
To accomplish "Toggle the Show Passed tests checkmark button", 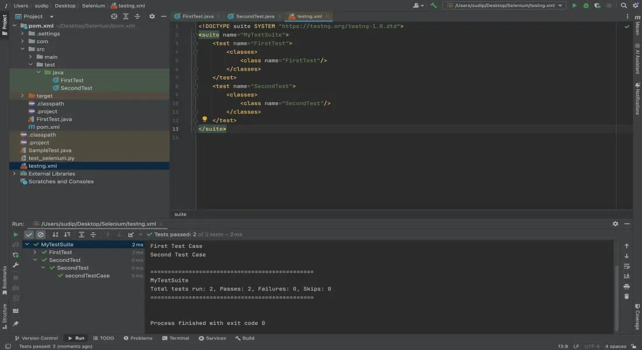I will 29,235.
